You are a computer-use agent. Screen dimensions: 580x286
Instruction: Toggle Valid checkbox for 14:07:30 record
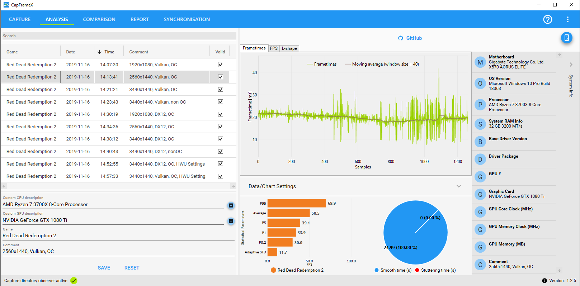point(221,65)
